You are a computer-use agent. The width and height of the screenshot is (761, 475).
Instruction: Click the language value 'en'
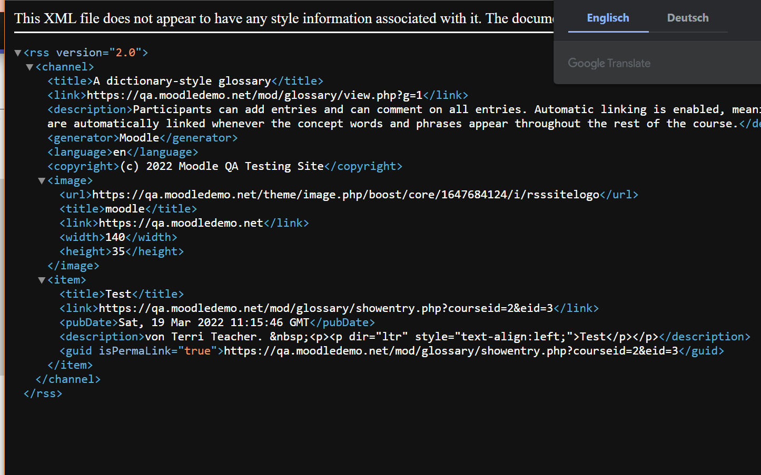tap(120, 152)
